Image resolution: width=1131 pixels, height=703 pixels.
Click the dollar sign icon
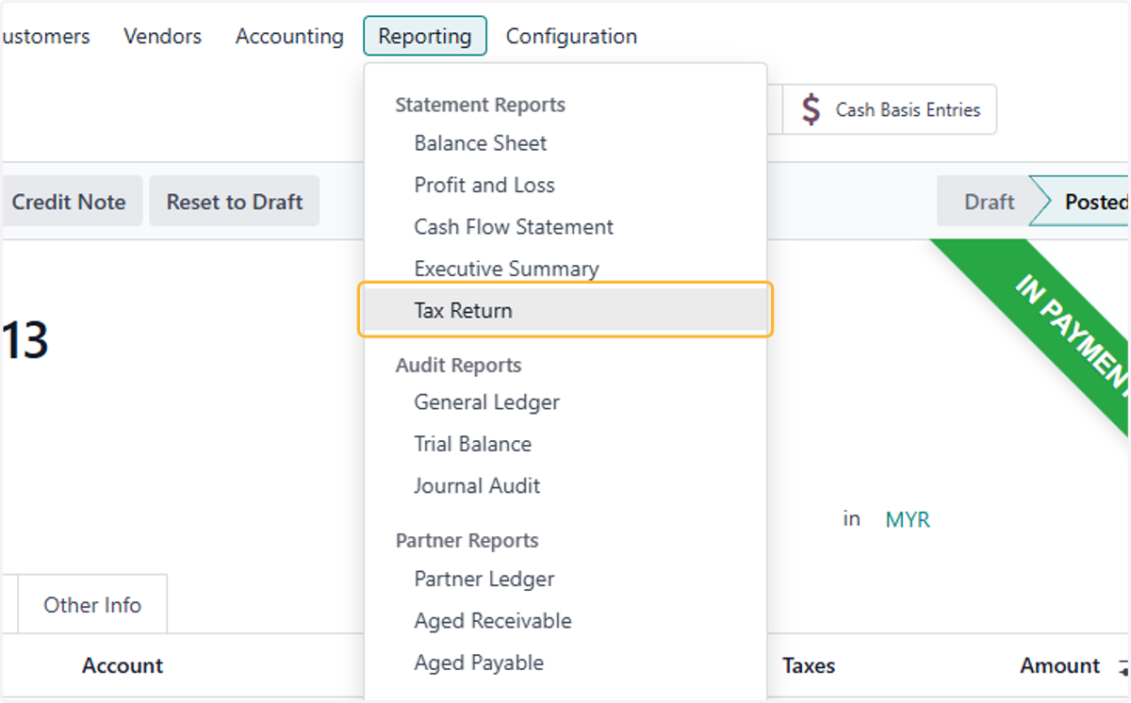[811, 109]
